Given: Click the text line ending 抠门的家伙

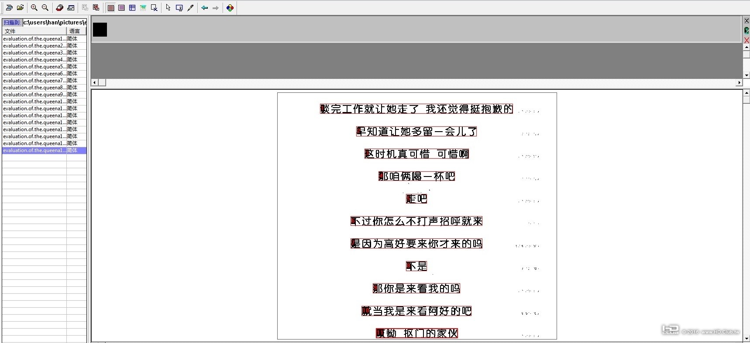Looking at the screenshot, I should pyautogui.click(x=416, y=333).
